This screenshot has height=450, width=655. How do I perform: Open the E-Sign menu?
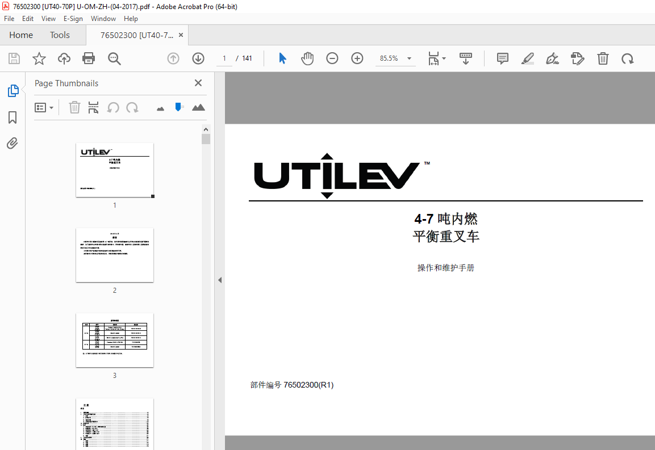tap(73, 19)
